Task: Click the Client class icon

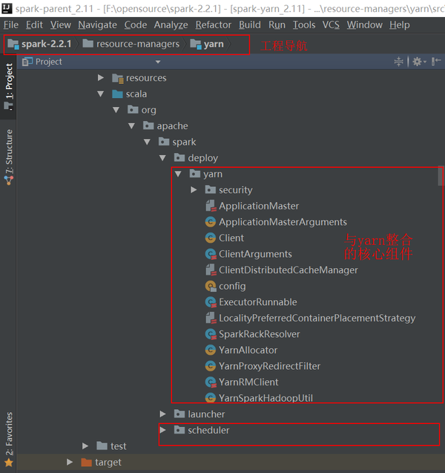Action: click(211, 238)
